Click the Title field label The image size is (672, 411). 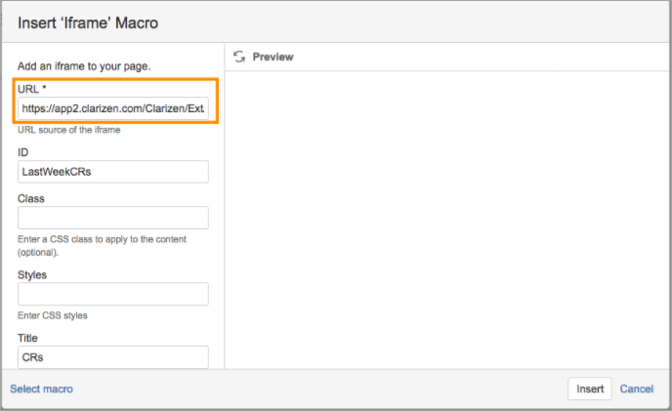pos(27,338)
